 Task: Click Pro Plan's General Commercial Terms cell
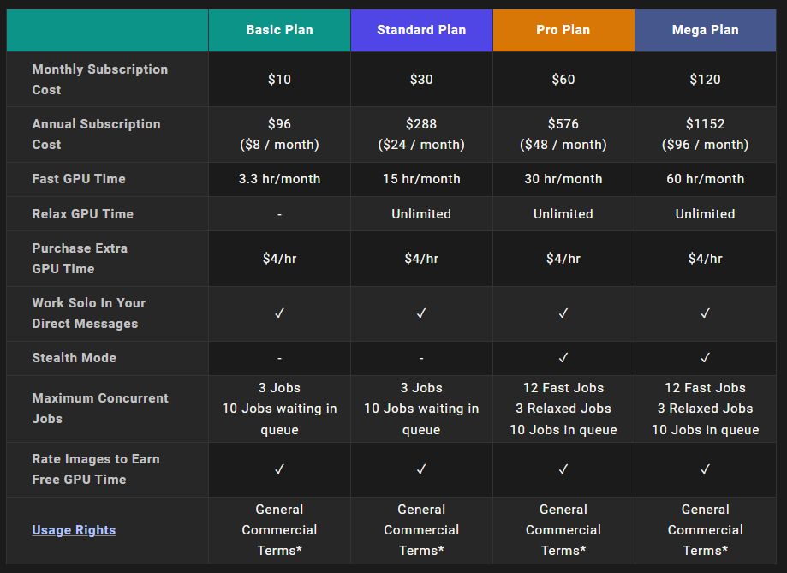563,530
